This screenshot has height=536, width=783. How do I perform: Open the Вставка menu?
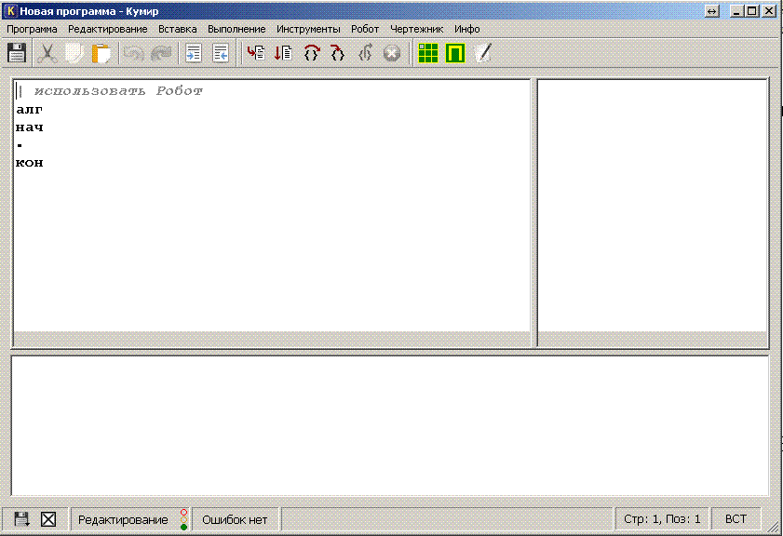click(x=178, y=29)
